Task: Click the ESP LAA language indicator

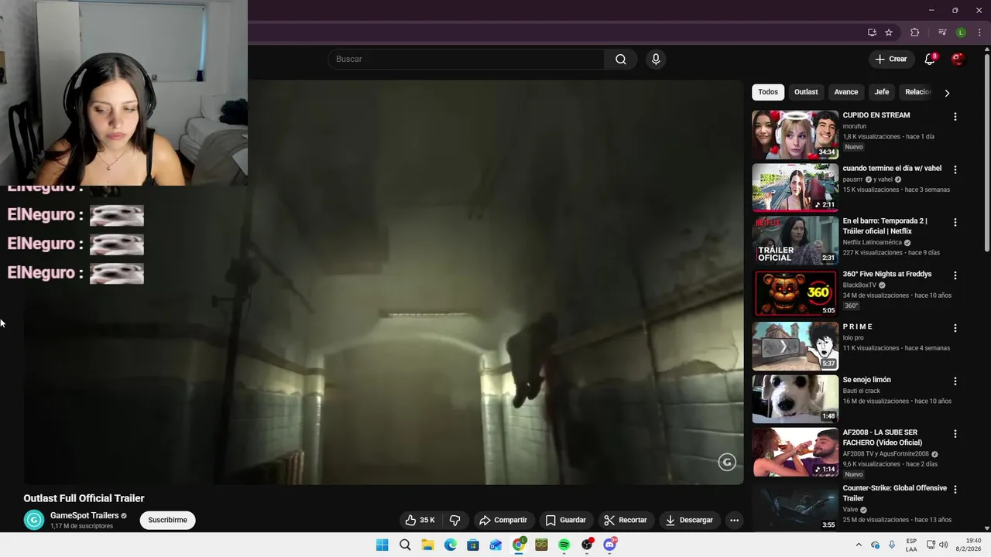Action: point(911,545)
